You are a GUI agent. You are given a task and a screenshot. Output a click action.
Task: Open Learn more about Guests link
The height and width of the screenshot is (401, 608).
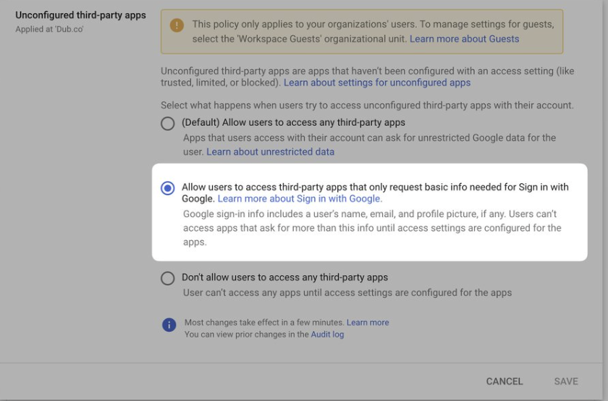pyautogui.click(x=464, y=39)
